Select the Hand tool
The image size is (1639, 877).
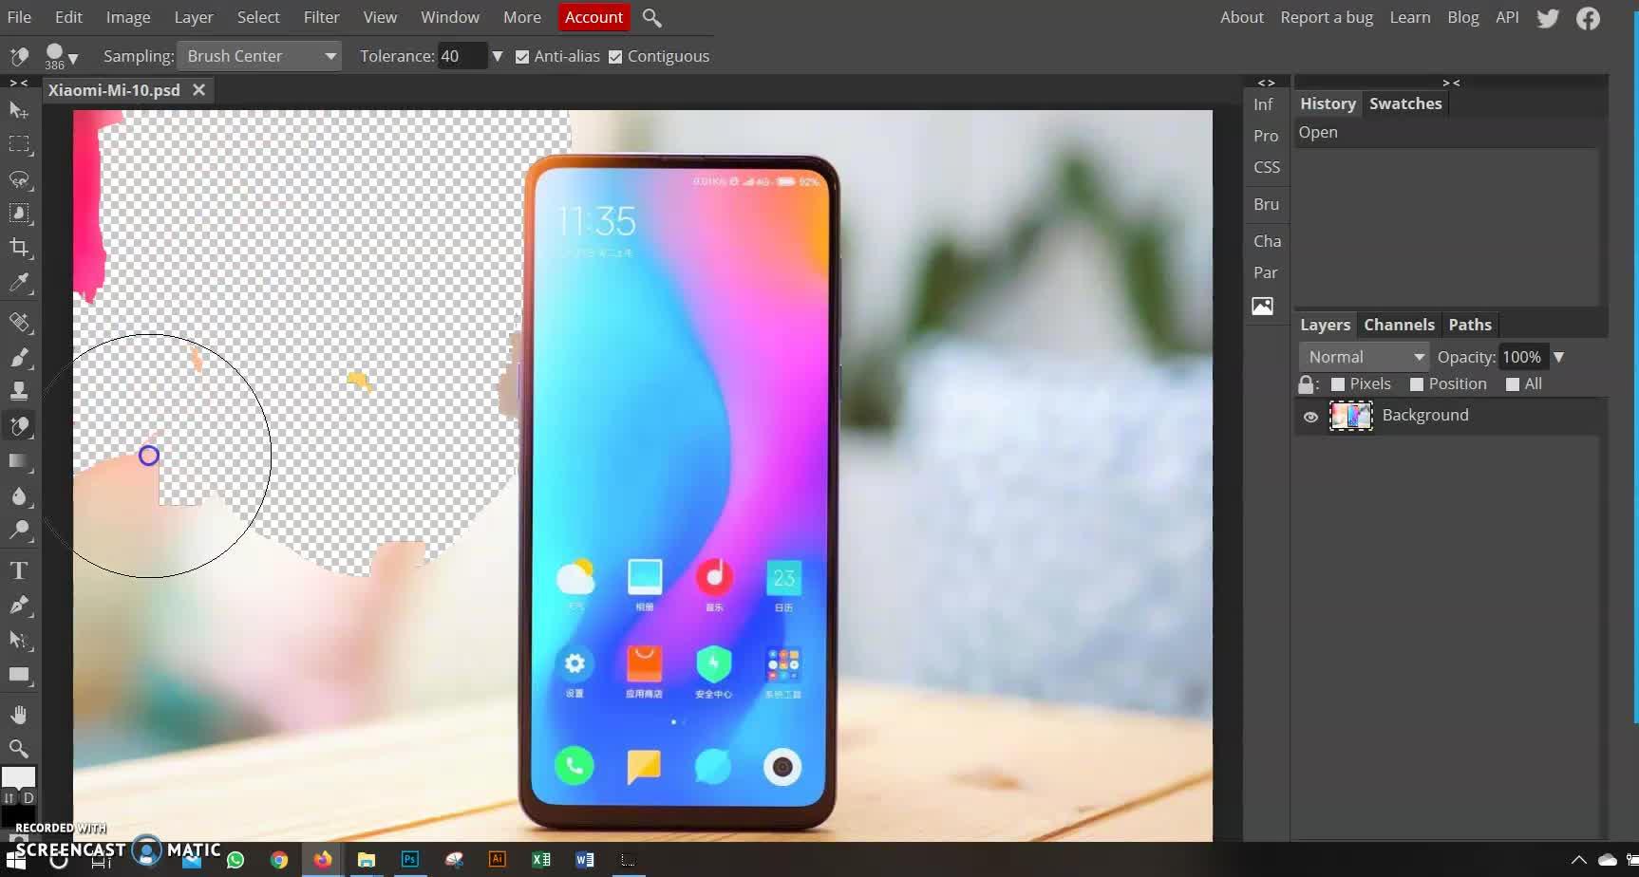pos(18,715)
